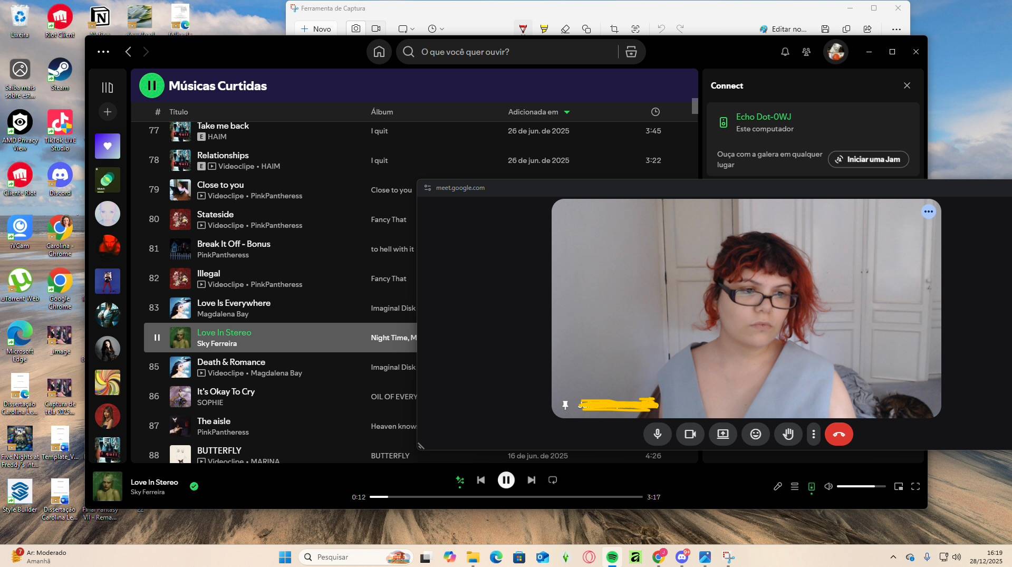Skip to the next track
This screenshot has width=1012, height=567.
[x=532, y=480]
